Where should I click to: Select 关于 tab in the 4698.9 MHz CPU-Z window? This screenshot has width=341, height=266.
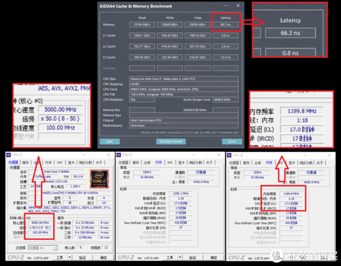click(x=319, y=163)
